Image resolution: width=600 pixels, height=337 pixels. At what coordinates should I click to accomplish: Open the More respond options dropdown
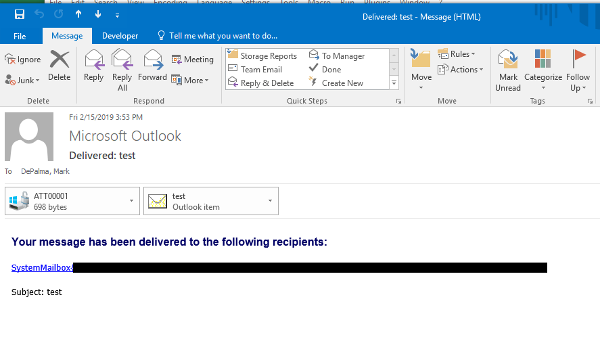tap(190, 80)
